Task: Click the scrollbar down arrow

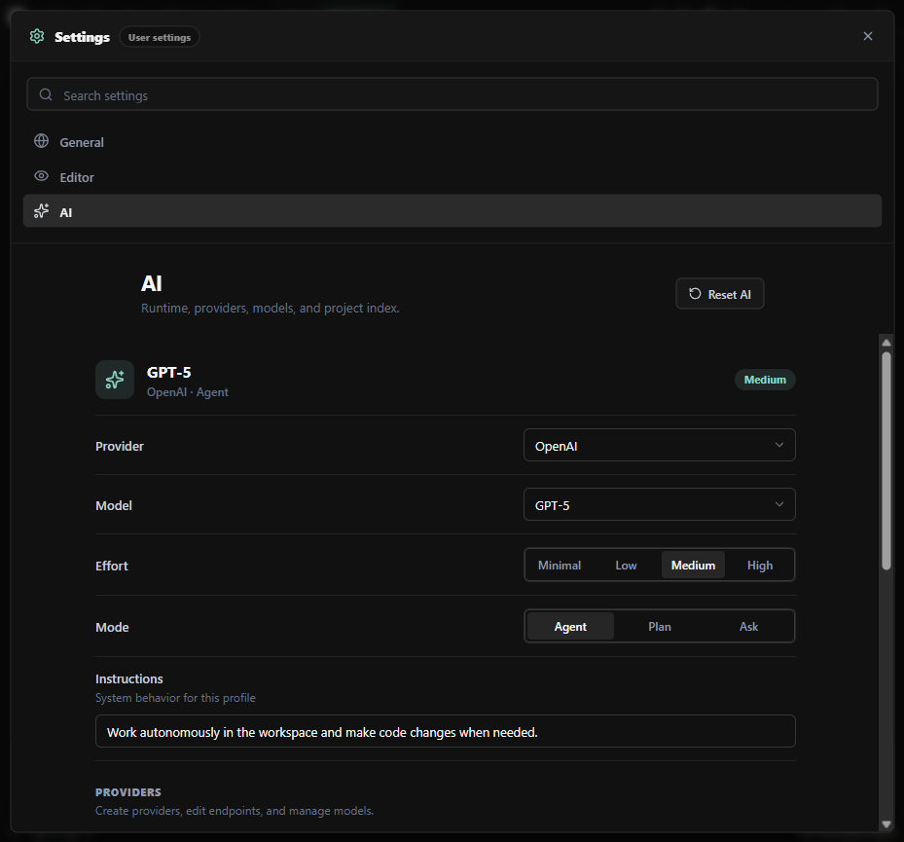Action: 886,824
